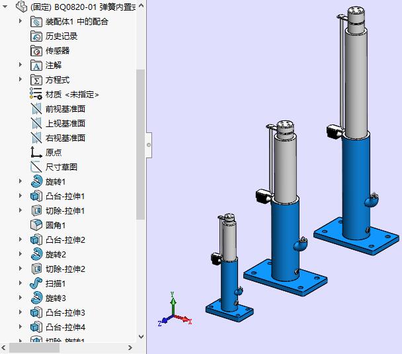
Task: Expand the 旋转1 feature
Action: (20, 181)
